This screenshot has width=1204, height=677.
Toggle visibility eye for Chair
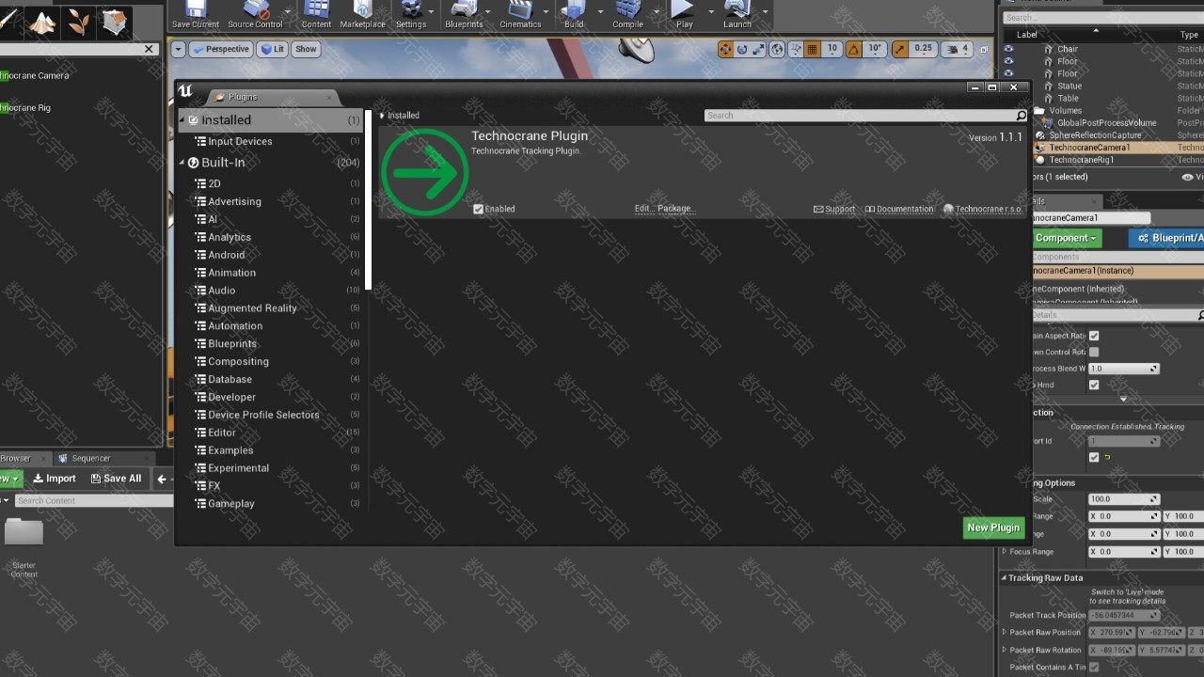(x=1008, y=49)
